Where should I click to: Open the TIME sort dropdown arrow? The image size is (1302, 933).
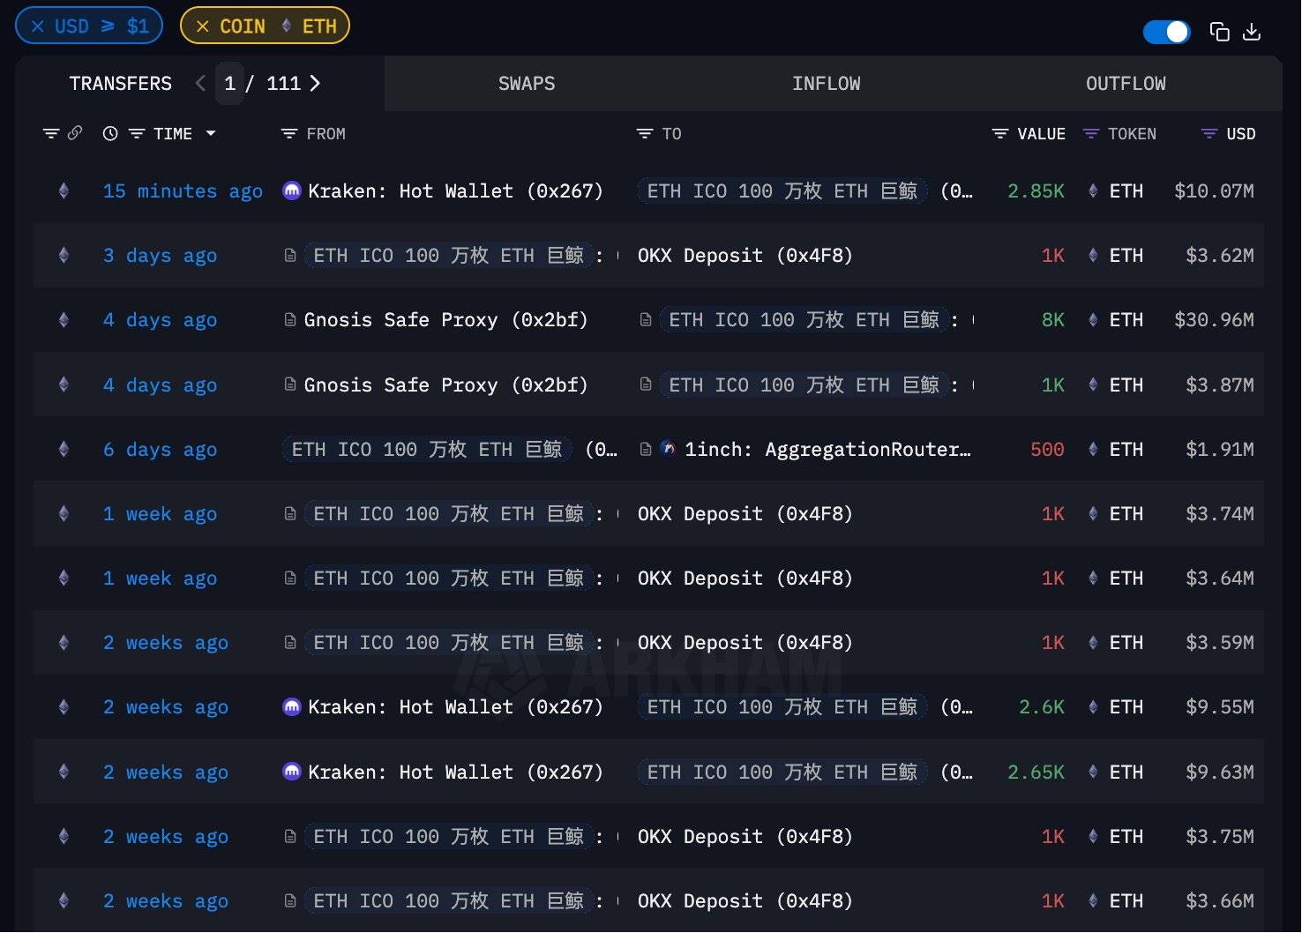(x=211, y=133)
